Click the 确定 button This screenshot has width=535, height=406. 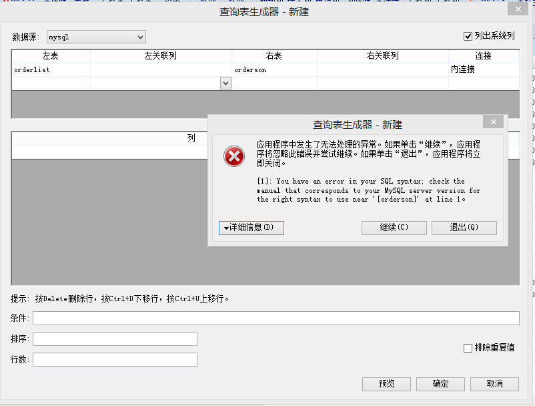pyautogui.click(x=440, y=384)
